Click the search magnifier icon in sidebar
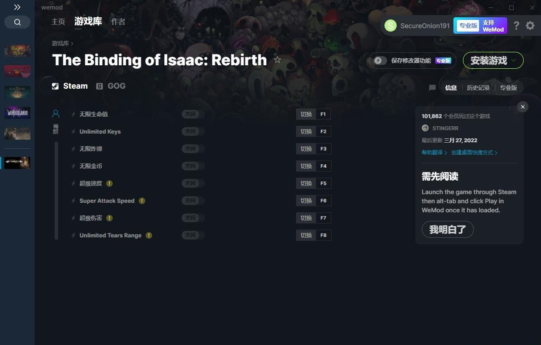The width and height of the screenshot is (541, 345). (17, 22)
